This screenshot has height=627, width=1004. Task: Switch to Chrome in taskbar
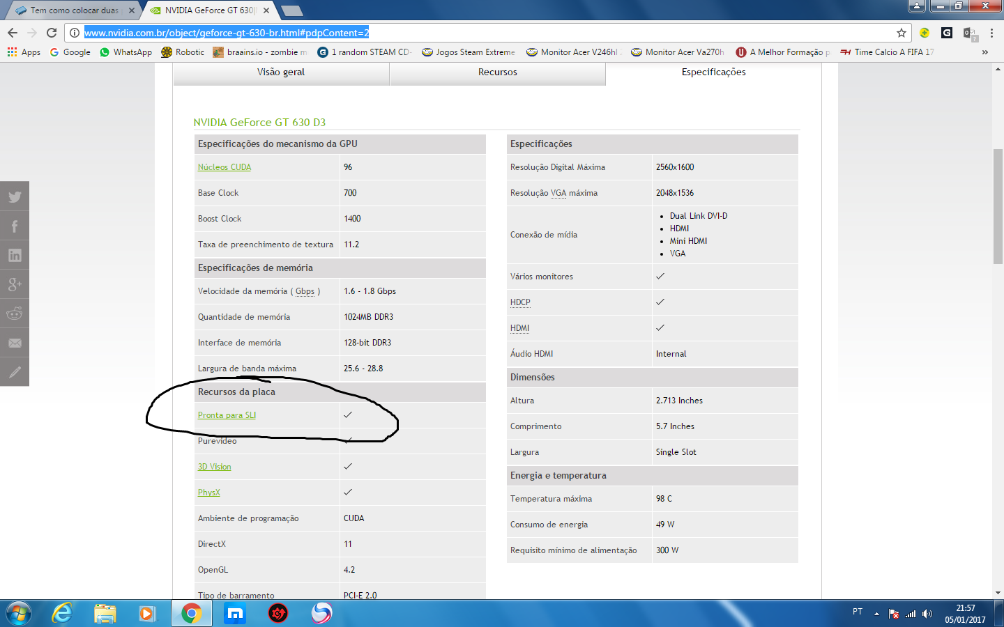pos(191,613)
